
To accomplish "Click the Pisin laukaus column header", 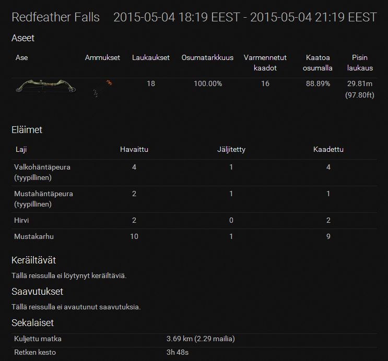I will (360, 63).
